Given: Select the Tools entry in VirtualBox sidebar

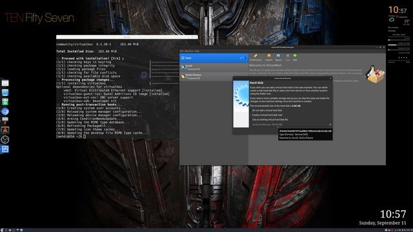Looking at the screenshot, I should click(x=214, y=58).
